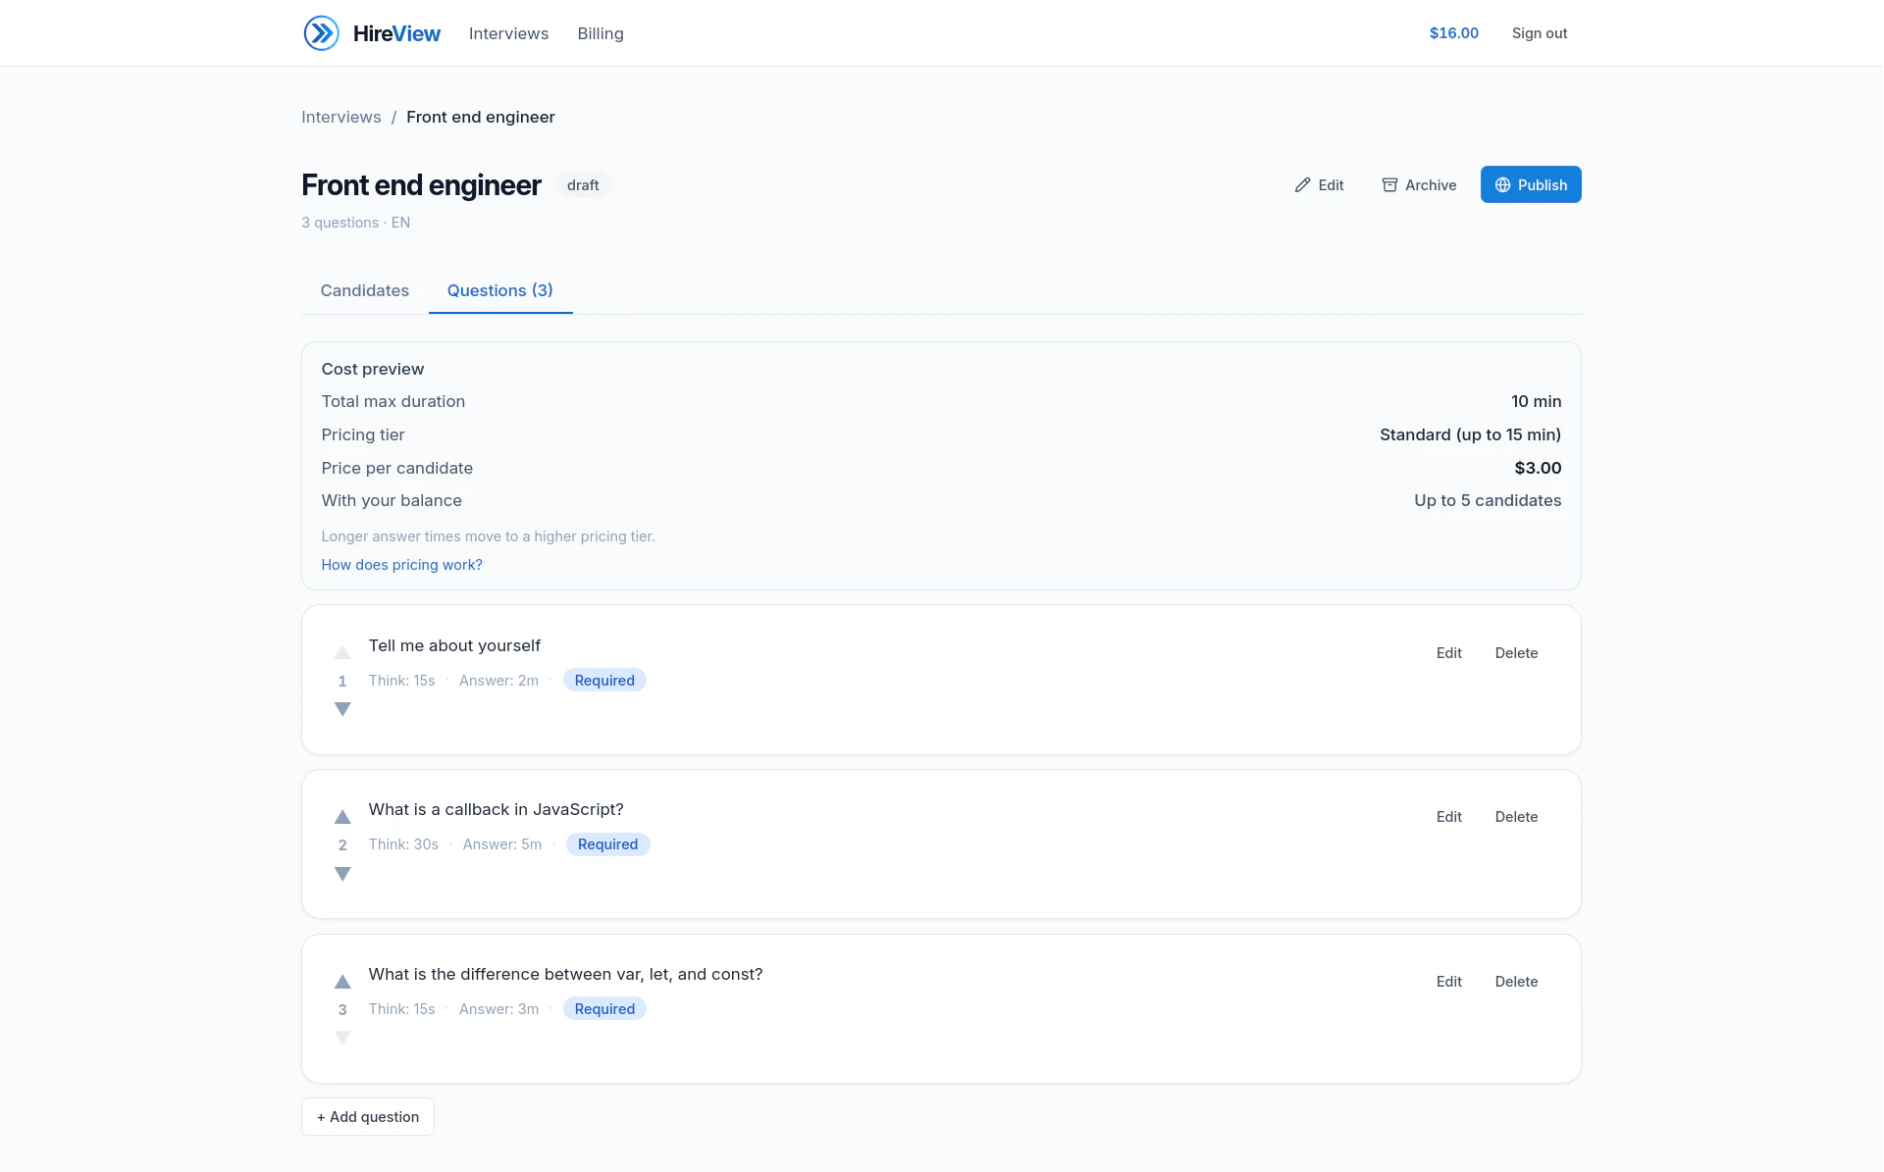Screen dimensions: 1884x1172
Task: Open the Billing menu item
Action: tap(600, 33)
